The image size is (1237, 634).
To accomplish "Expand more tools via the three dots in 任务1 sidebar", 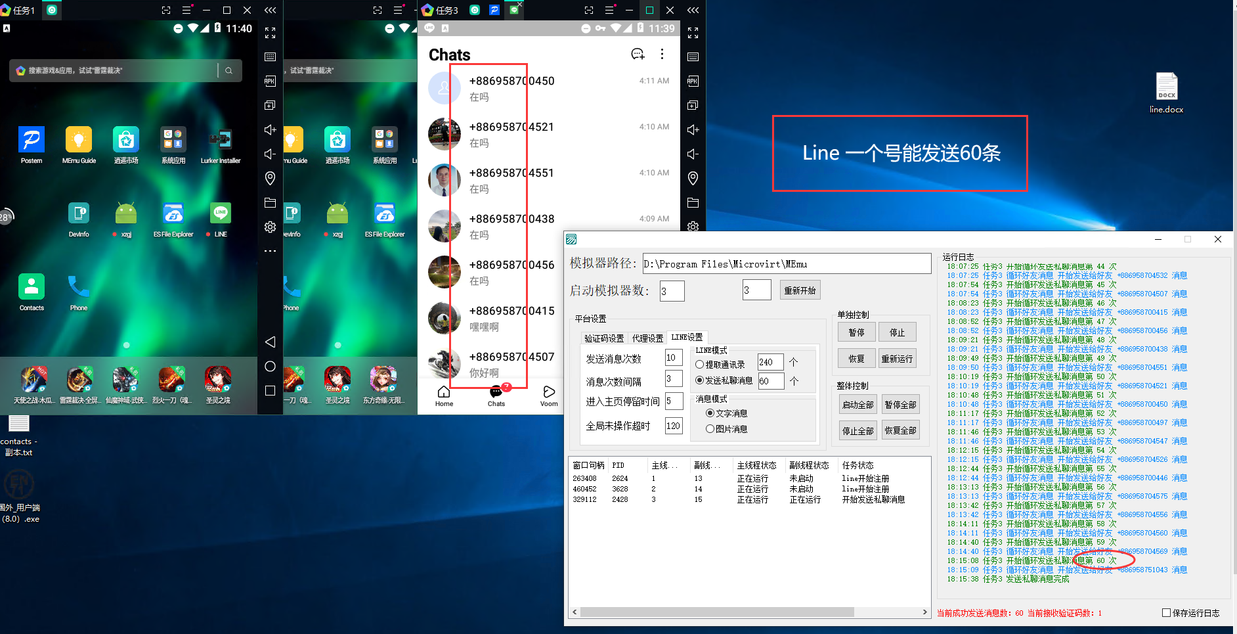I will (x=270, y=251).
